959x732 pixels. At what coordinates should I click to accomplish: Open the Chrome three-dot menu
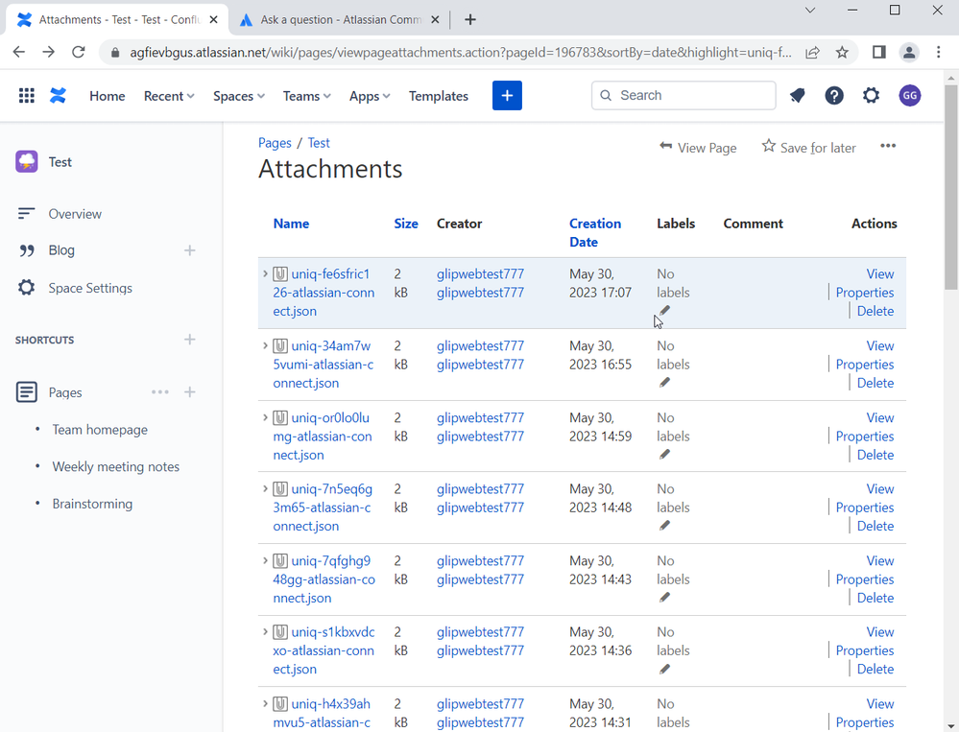click(x=938, y=53)
